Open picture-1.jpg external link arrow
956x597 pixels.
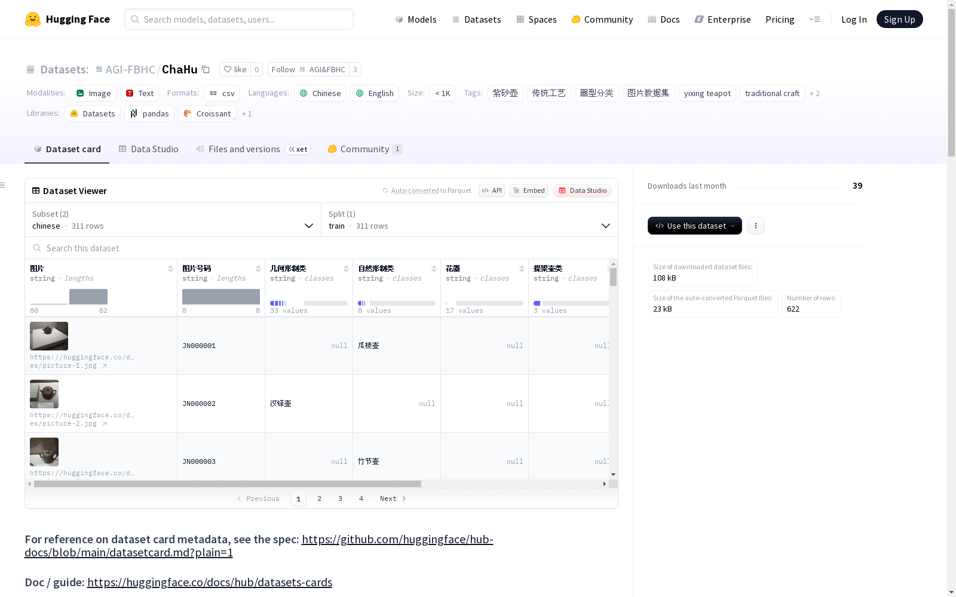(x=105, y=366)
